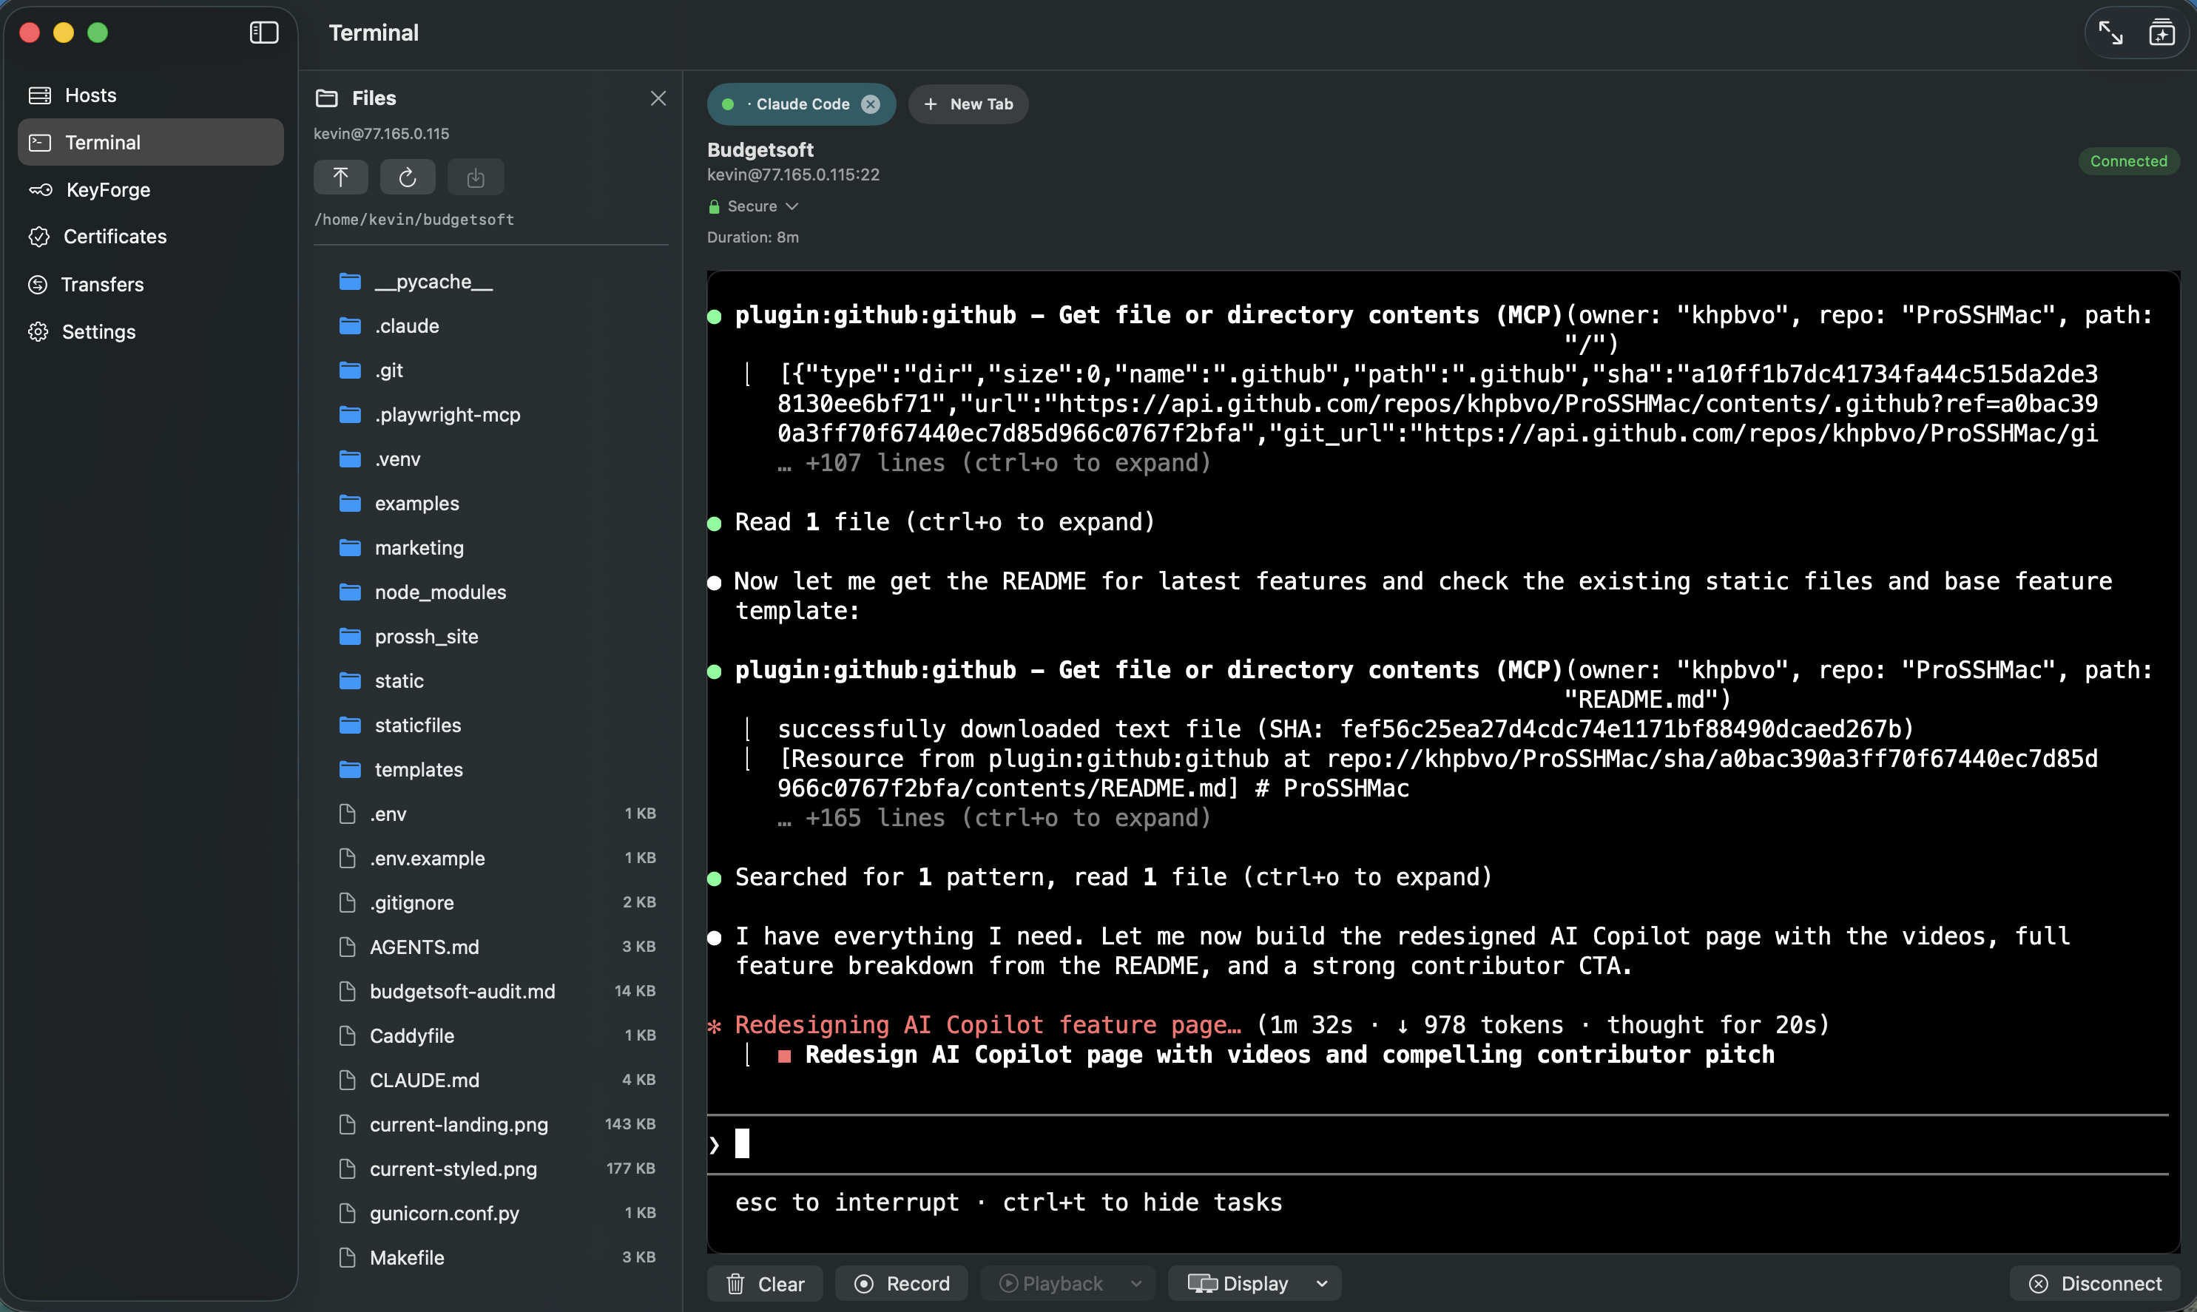The width and height of the screenshot is (2197, 1312).
Task: Enter fullscreen terminal mode
Action: point(2110,32)
